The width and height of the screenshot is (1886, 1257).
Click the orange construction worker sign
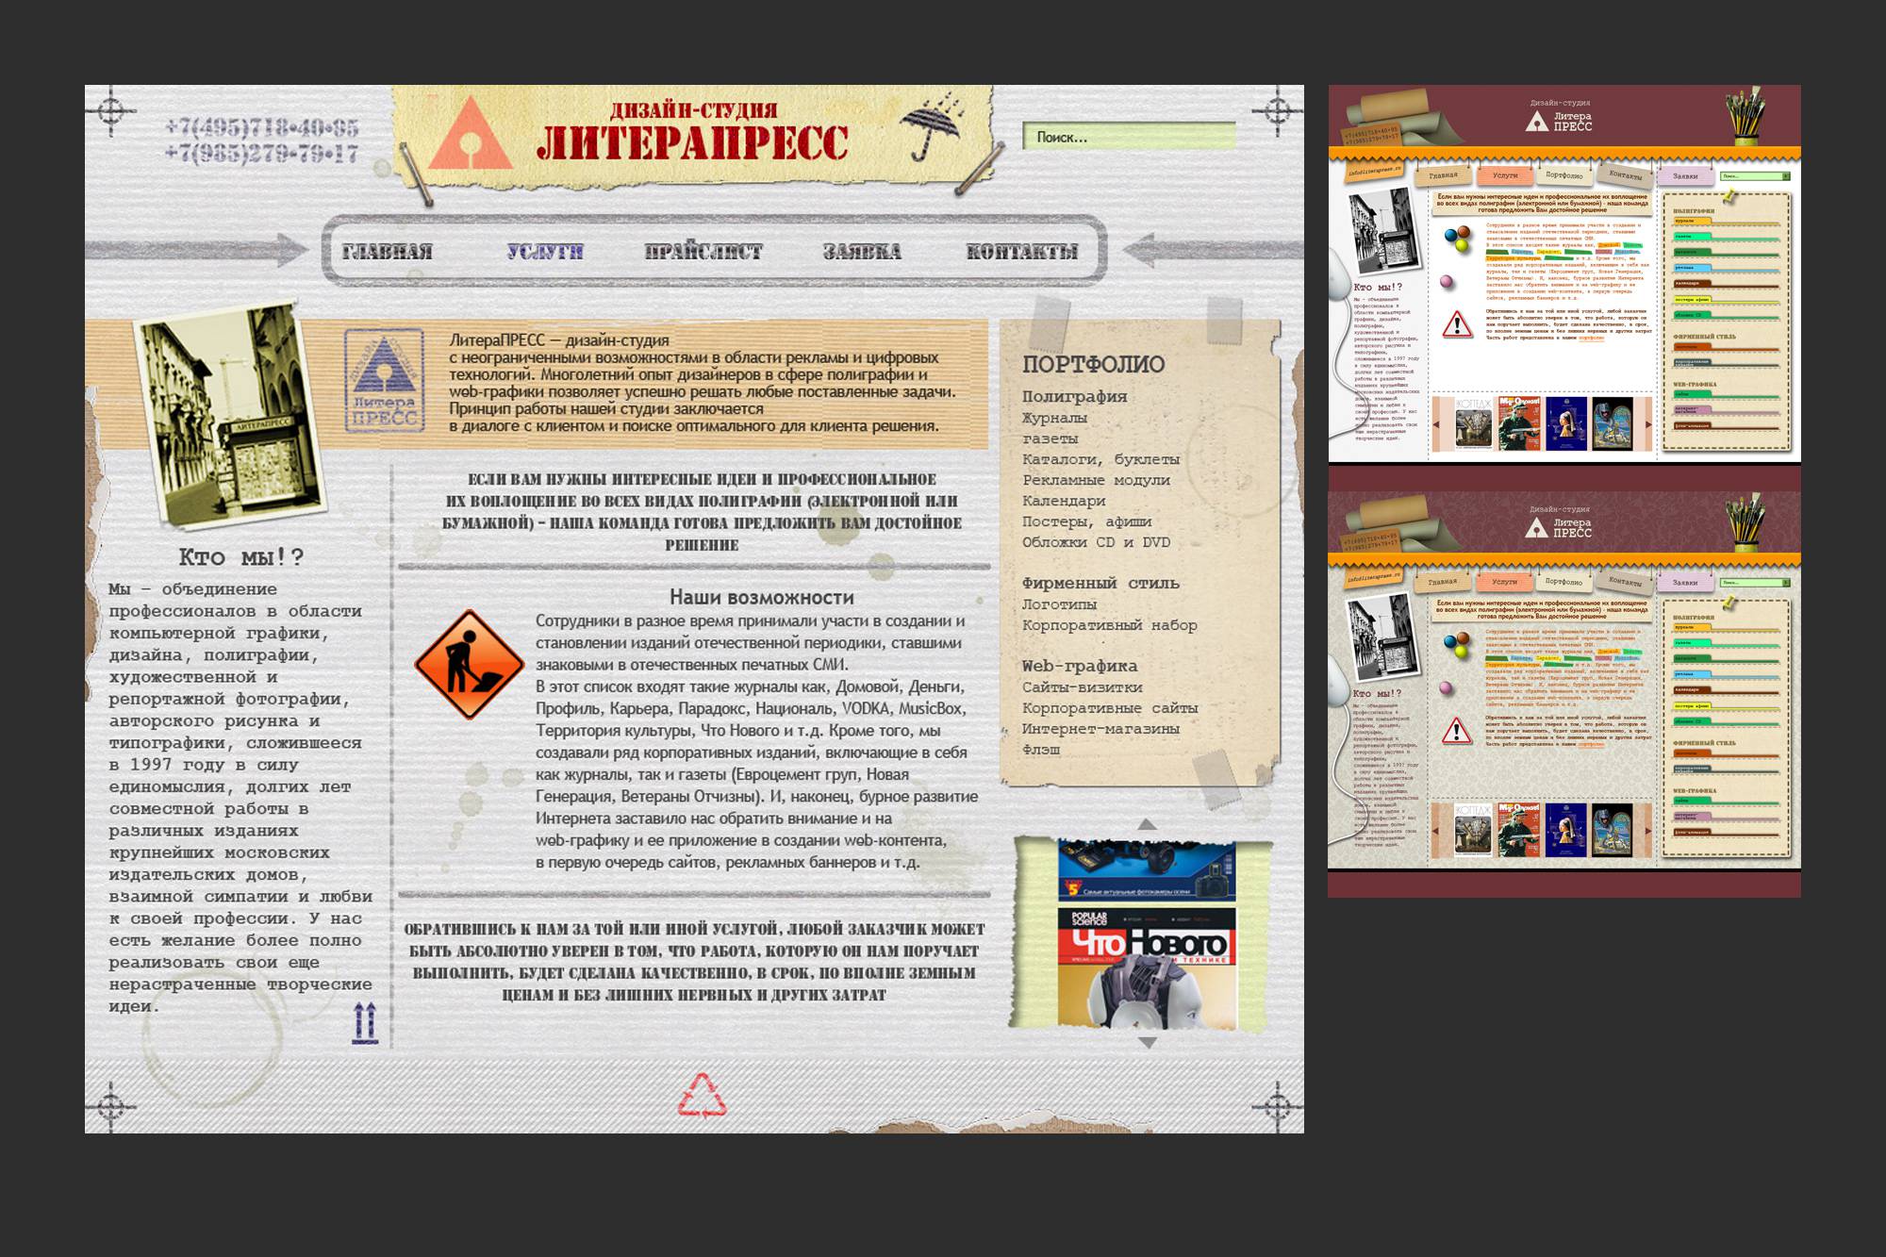click(469, 664)
